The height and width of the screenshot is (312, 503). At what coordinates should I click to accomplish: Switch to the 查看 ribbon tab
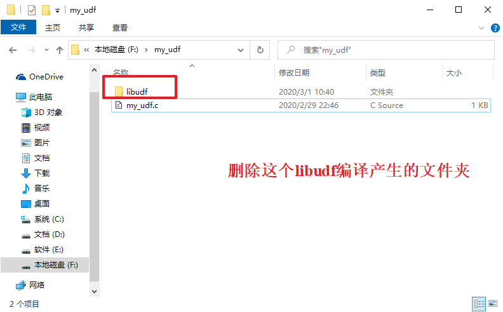pyautogui.click(x=120, y=27)
